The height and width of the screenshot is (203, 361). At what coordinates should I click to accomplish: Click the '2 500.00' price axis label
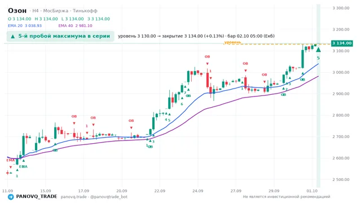click(x=341, y=179)
